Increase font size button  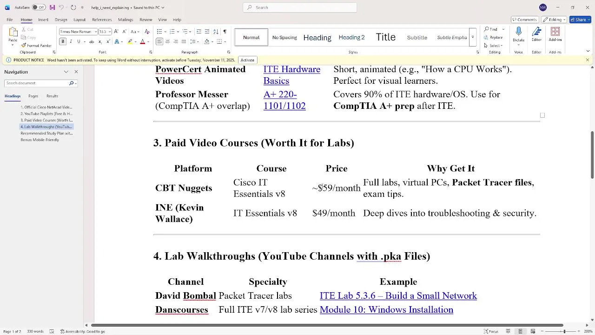116,32
